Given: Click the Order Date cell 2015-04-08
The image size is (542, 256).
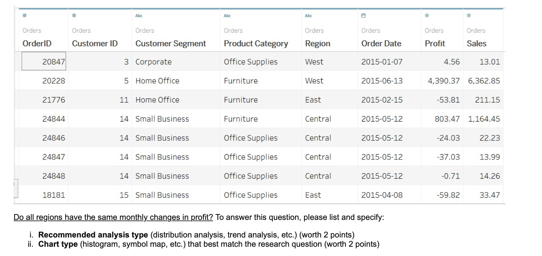Looking at the screenshot, I should 382,195.
